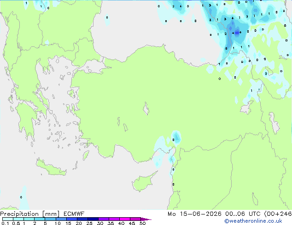The height and width of the screenshot is (225, 292).
Task: Select the 5–10 mm legend swatch
Action: [50, 219]
